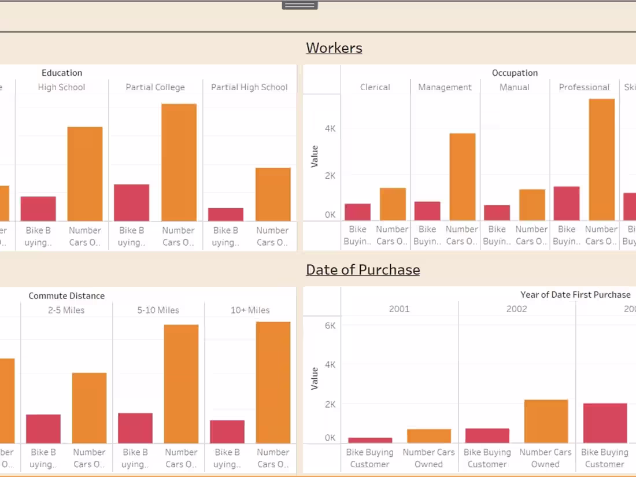
Task: Click the "Manual" occupation header
Action: point(514,87)
